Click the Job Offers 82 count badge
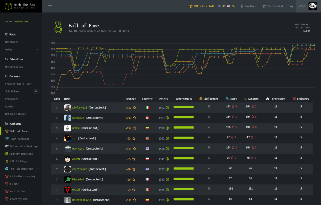Image resolution: width=321 pixels, height=205 pixels. click(x=36, y=91)
